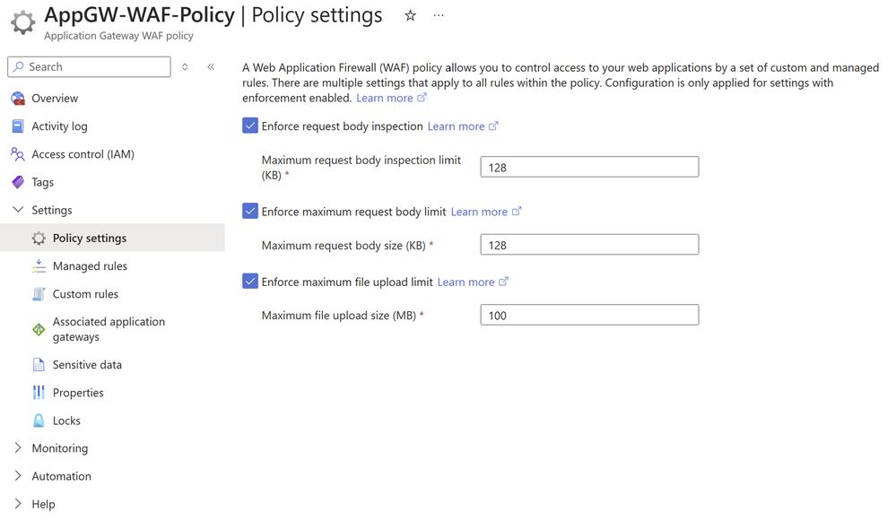This screenshot has height=521, width=896.
Task: Click the Activity log icon
Action: click(x=18, y=126)
